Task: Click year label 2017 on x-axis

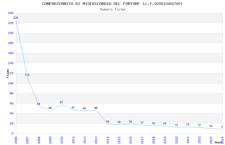Action: click(x=142, y=140)
